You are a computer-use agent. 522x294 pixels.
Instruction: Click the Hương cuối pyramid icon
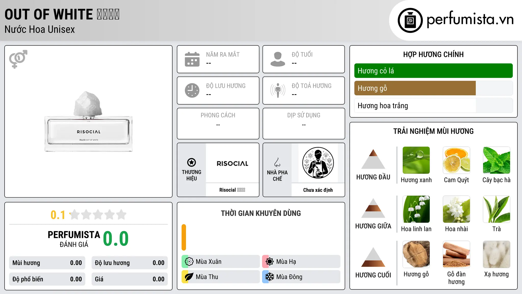[x=373, y=257]
